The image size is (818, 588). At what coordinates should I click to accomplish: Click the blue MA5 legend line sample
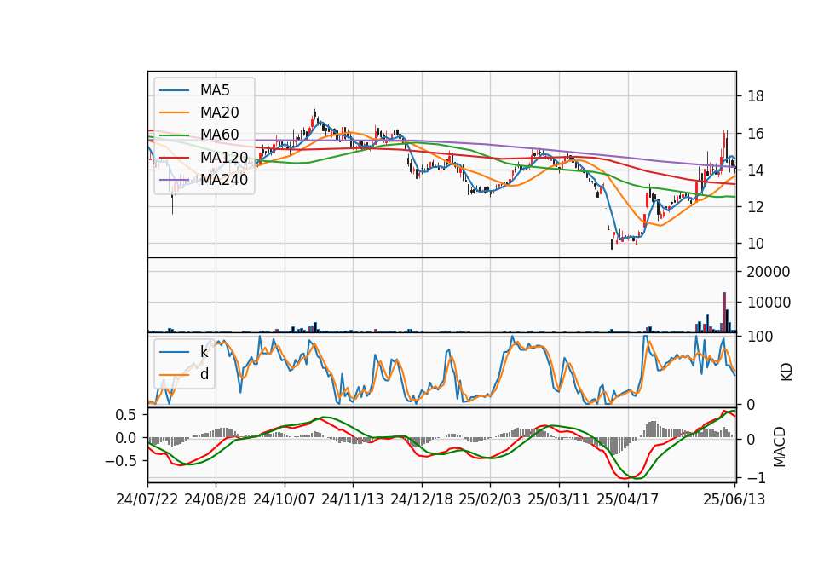point(174,91)
